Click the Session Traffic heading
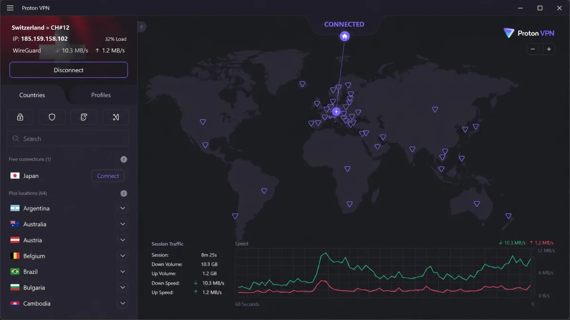 point(167,244)
